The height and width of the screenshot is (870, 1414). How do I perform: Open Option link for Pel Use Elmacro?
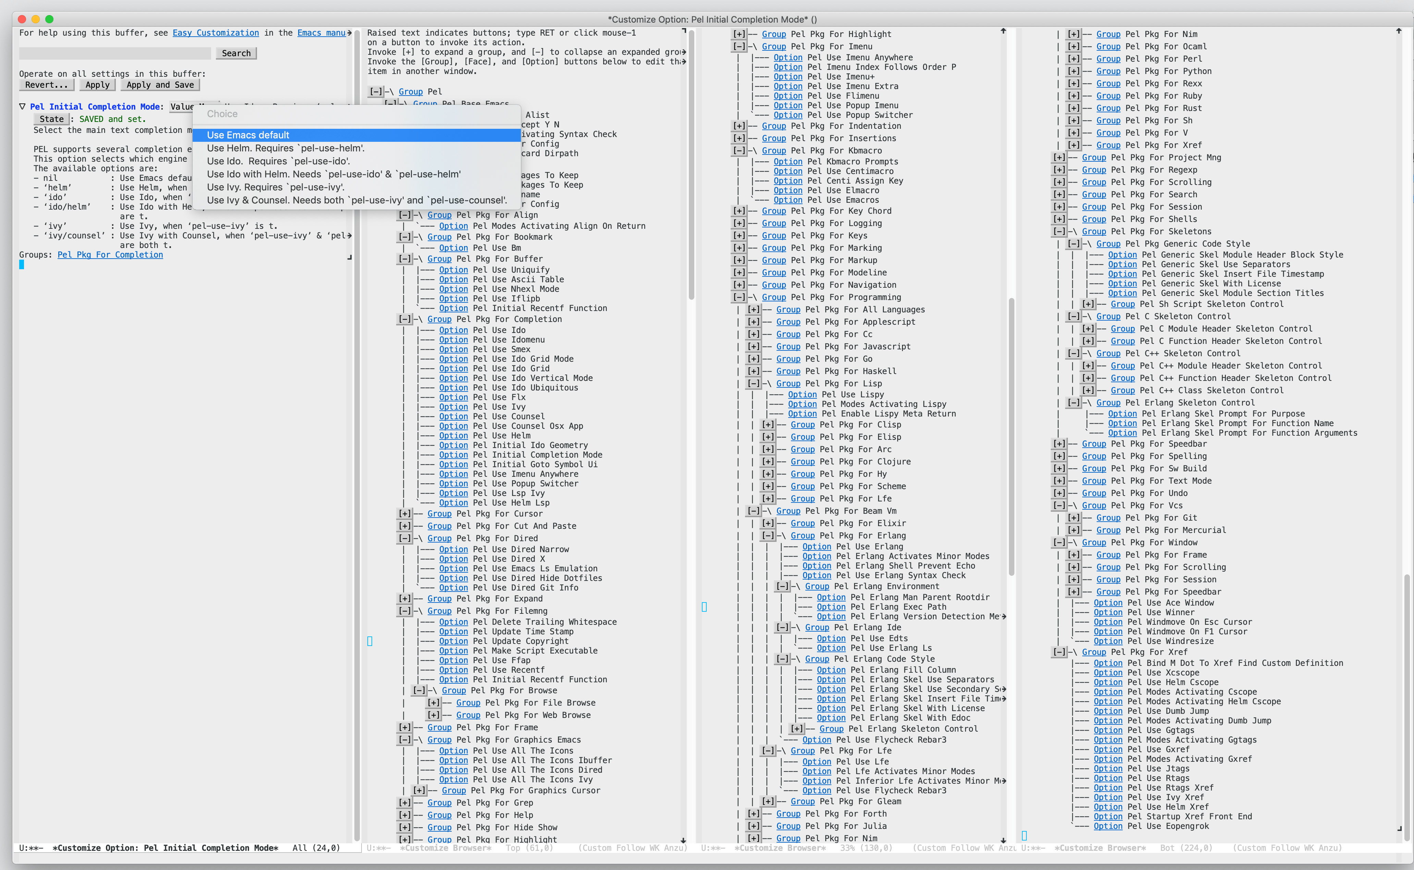click(788, 190)
